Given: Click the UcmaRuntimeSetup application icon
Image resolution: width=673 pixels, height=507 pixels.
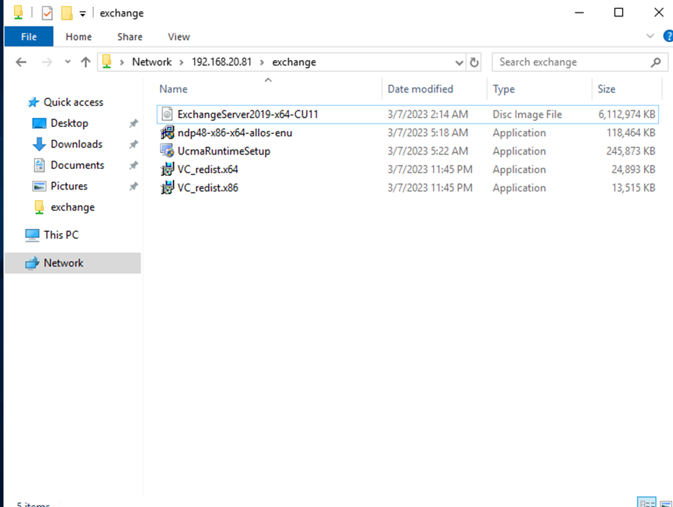Looking at the screenshot, I should (166, 151).
